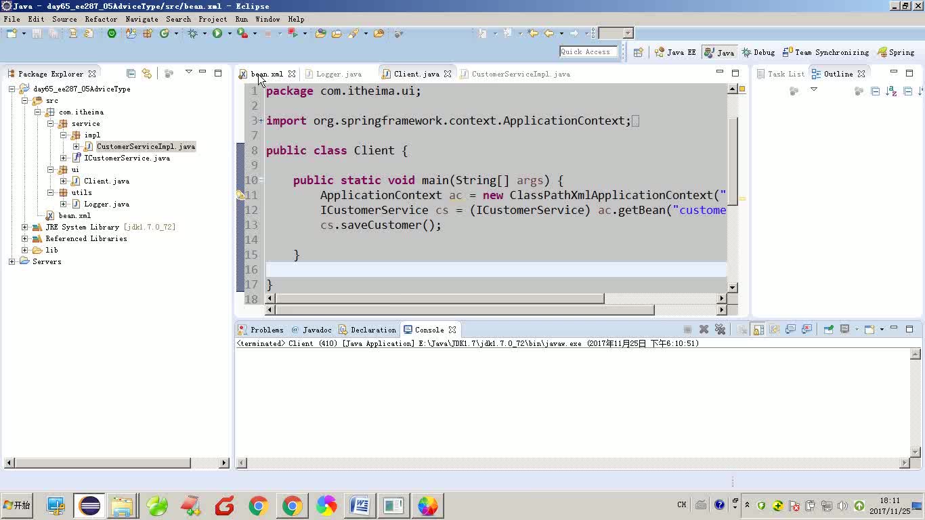Expand the CustomerServiceImpl.java tree node
The height and width of the screenshot is (520, 925).
tap(77, 146)
